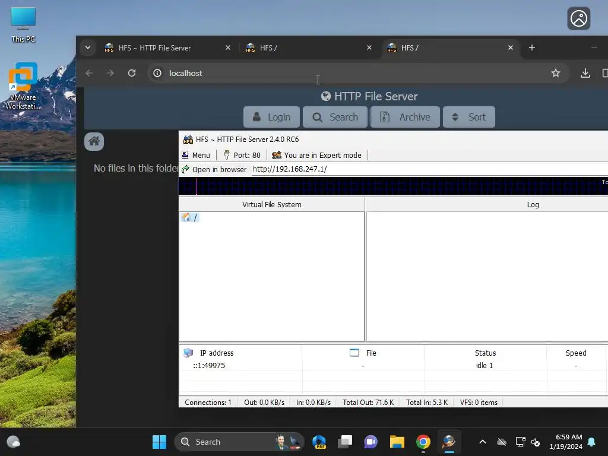This screenshot has width=608, height=456.
Task: Open the Sort button on the web page
Action: [x=469, y=117]
